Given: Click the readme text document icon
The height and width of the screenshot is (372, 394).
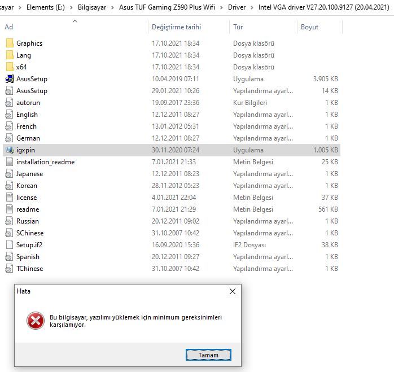Looking at the screenshot, I should pyautogui.click(x=9, y=209).
